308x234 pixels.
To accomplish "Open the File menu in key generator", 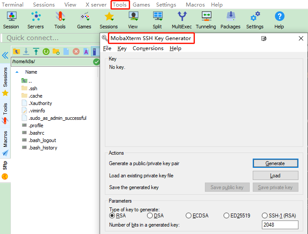I will tap(107, 48).
